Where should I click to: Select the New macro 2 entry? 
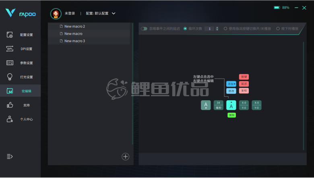point(89,26)
